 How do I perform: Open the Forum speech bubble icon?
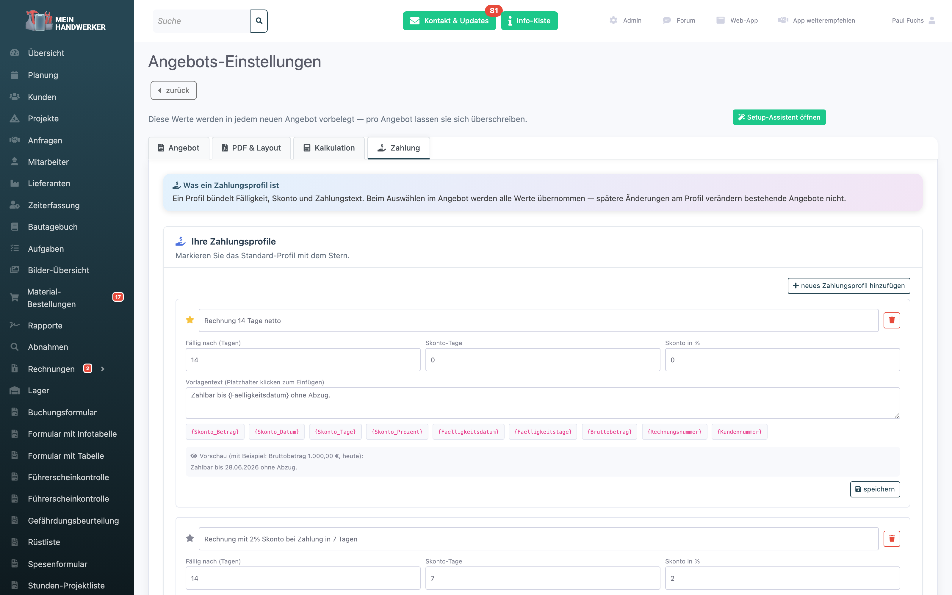pos(667,21)
